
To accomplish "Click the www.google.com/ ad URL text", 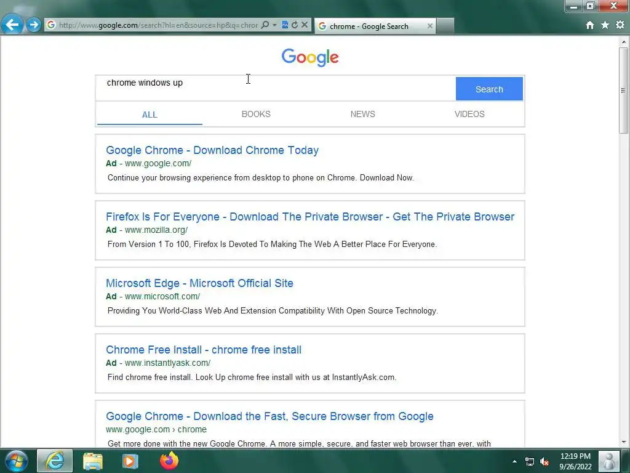I will 158,164.
